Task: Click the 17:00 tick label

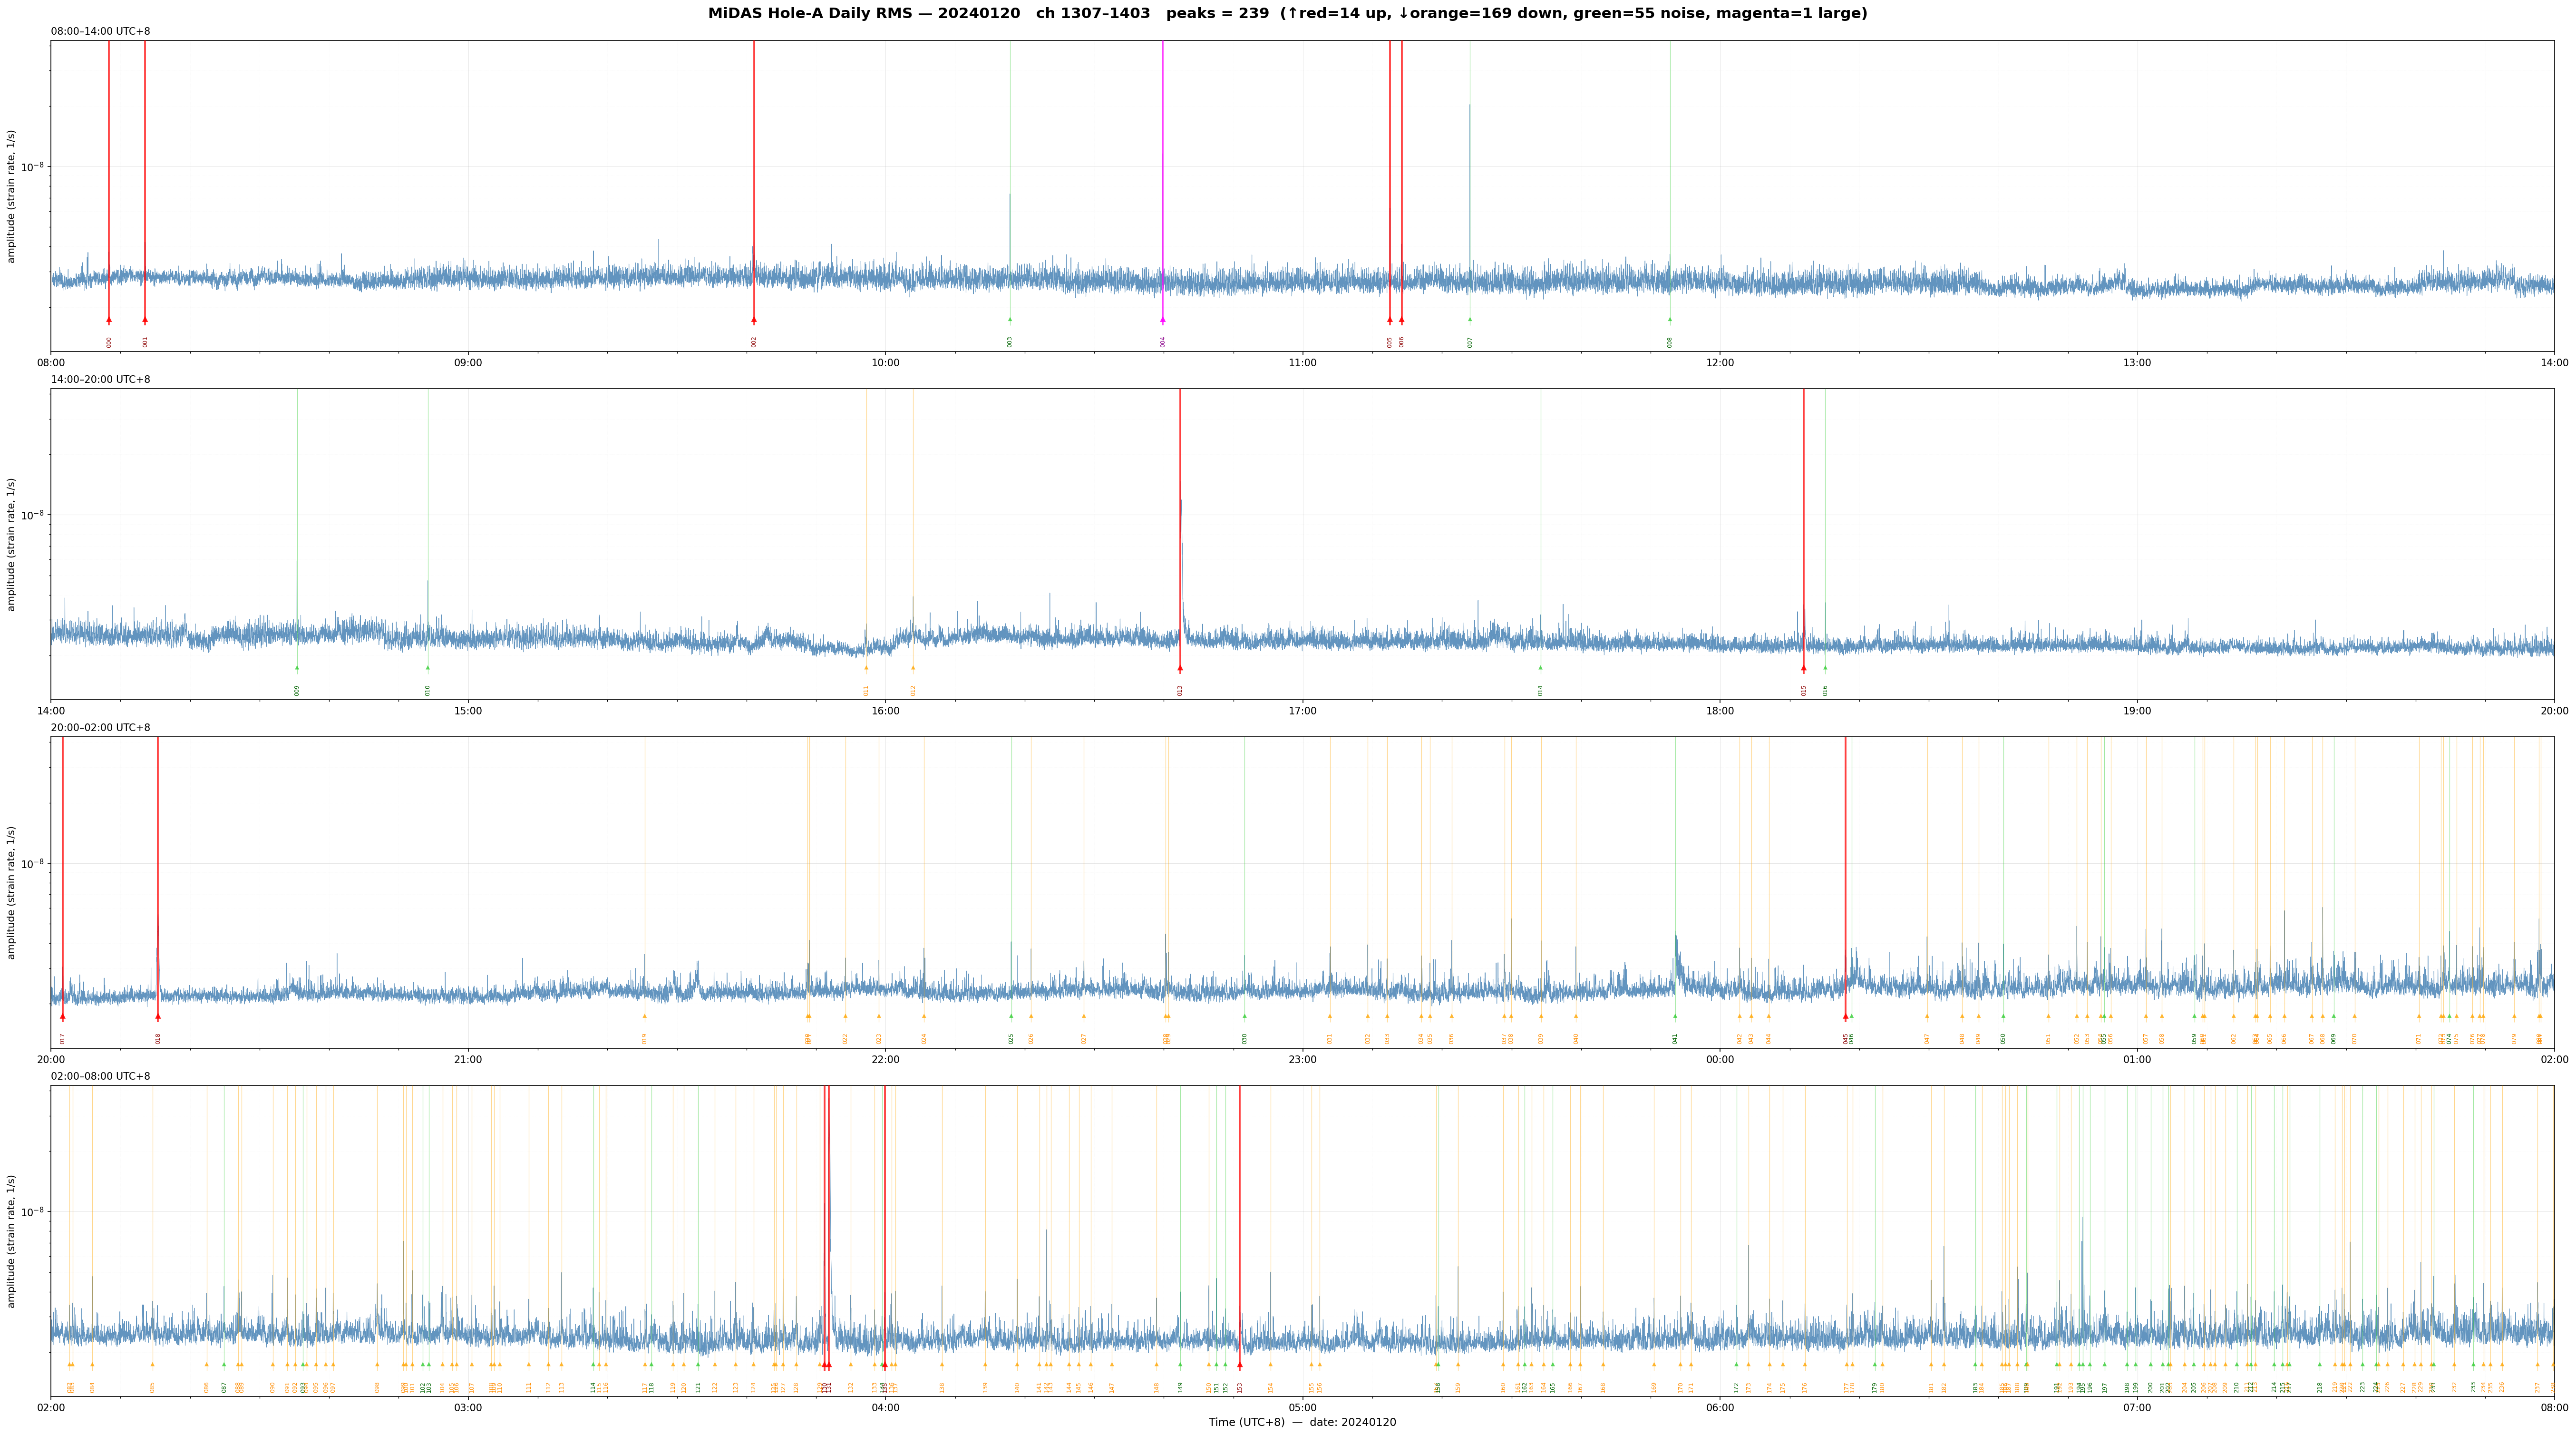Action: point(1302,711)
